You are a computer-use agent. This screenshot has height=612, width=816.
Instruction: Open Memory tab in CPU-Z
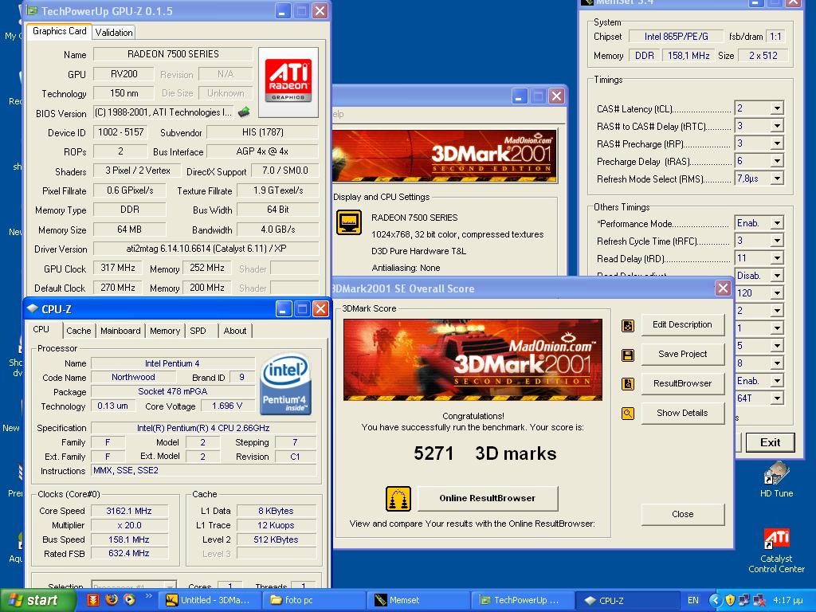click(x=164, y=331)
